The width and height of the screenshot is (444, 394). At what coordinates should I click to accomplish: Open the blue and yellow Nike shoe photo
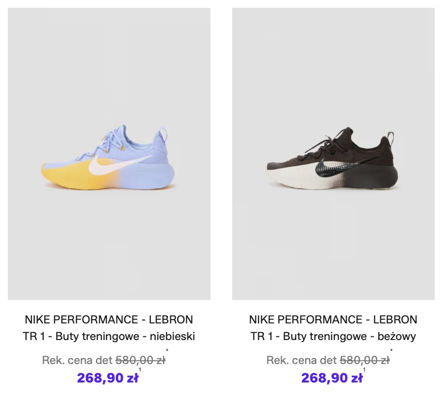(109, 155)
